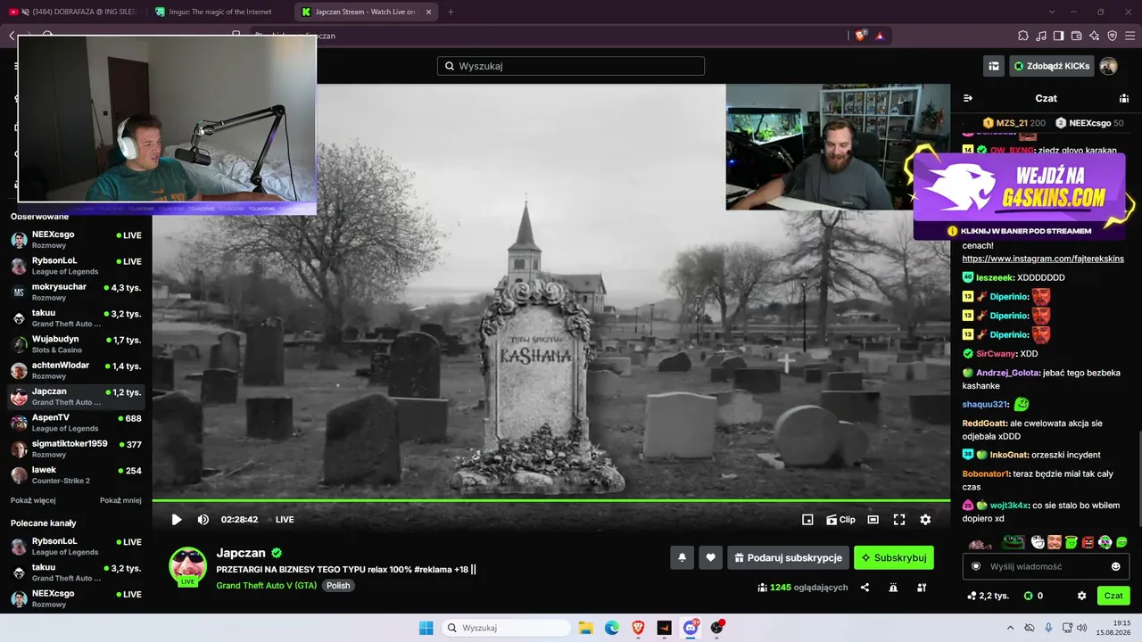Viewport: 1142px width, 642px height.
Task: Toggle notification bell for Japczan
Action: [x=683, y=557]
